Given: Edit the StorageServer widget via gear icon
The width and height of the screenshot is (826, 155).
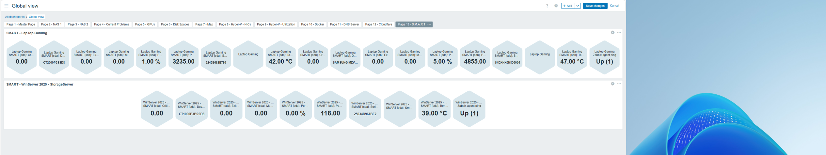Looking at the screenshot, I should 612,84.
